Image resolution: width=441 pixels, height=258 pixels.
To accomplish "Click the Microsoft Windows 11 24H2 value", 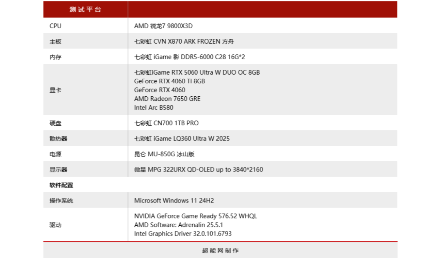I will click(174, 201).
